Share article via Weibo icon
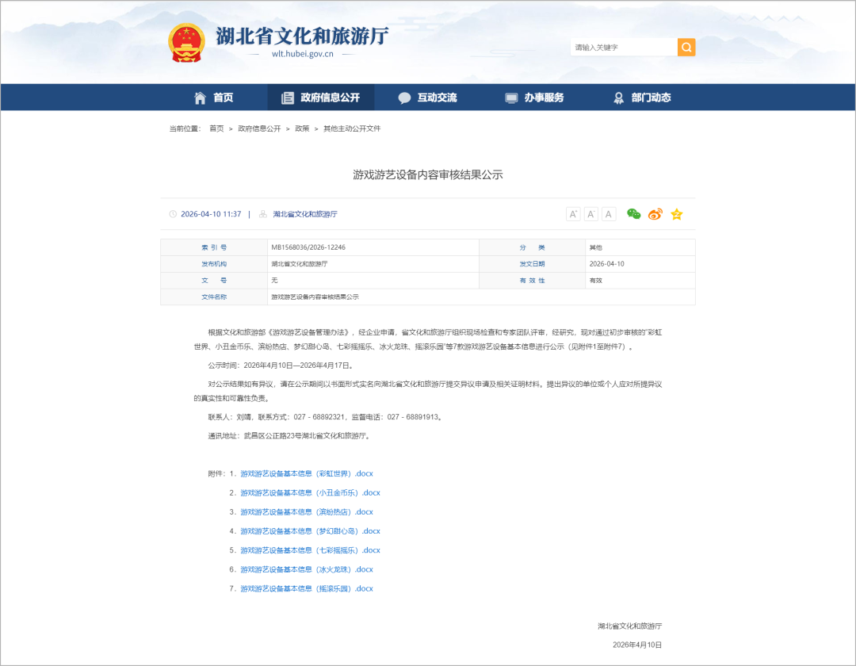The width and height of the screenshot is (856, 666). pyautogui.click(x=655, y=214)
